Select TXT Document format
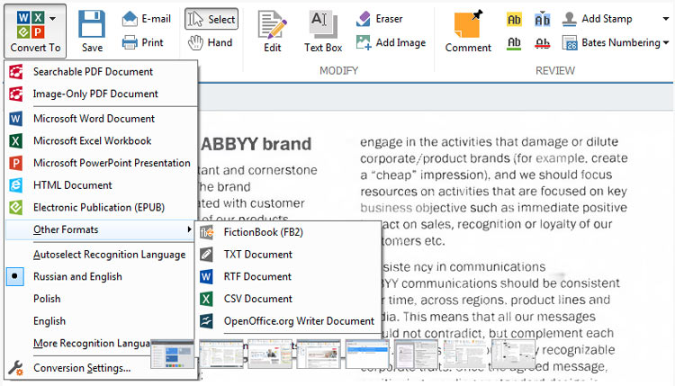 [x=288, y=255]
